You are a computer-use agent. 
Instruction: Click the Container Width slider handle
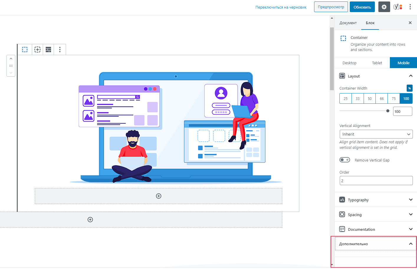point(388,111)
